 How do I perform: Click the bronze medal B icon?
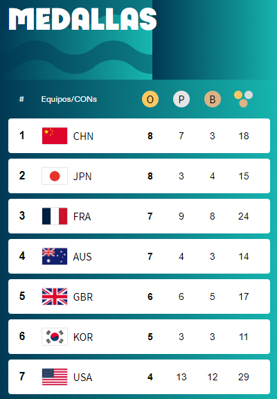(213, 99)
